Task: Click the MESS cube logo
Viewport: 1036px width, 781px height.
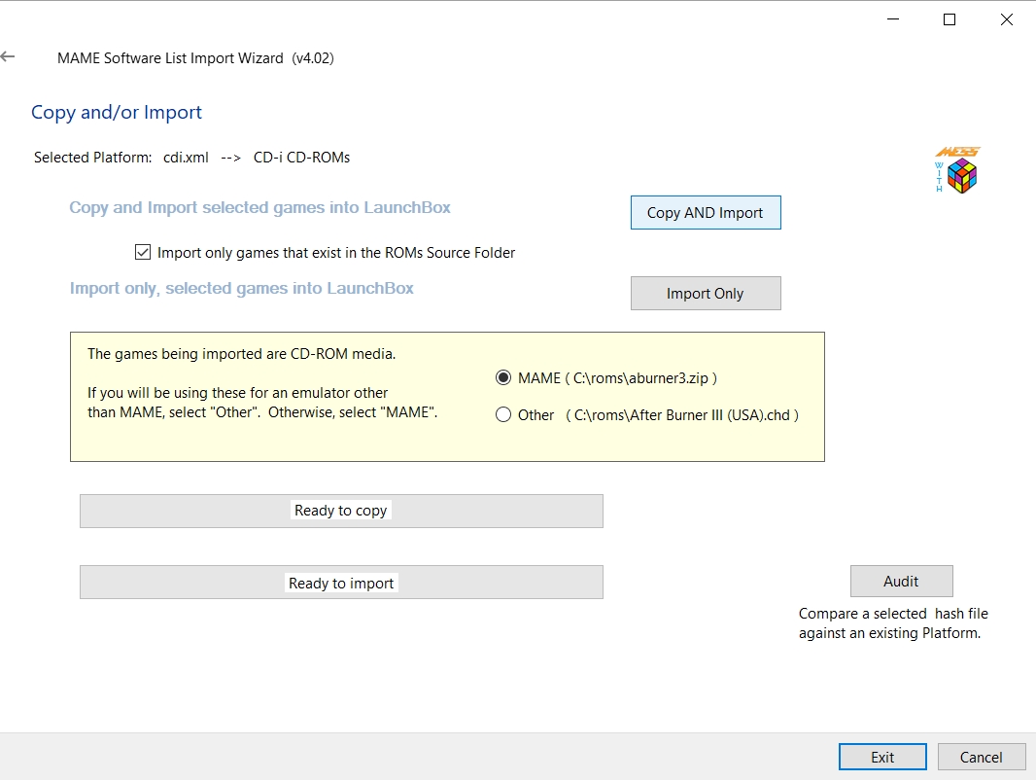Action: [957, 170]
